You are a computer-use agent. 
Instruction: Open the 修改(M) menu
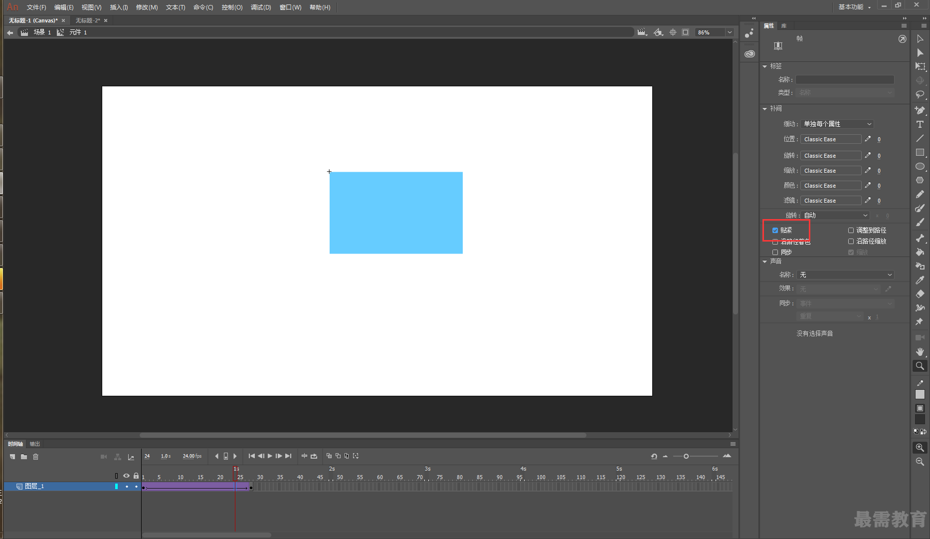[147, 7]
